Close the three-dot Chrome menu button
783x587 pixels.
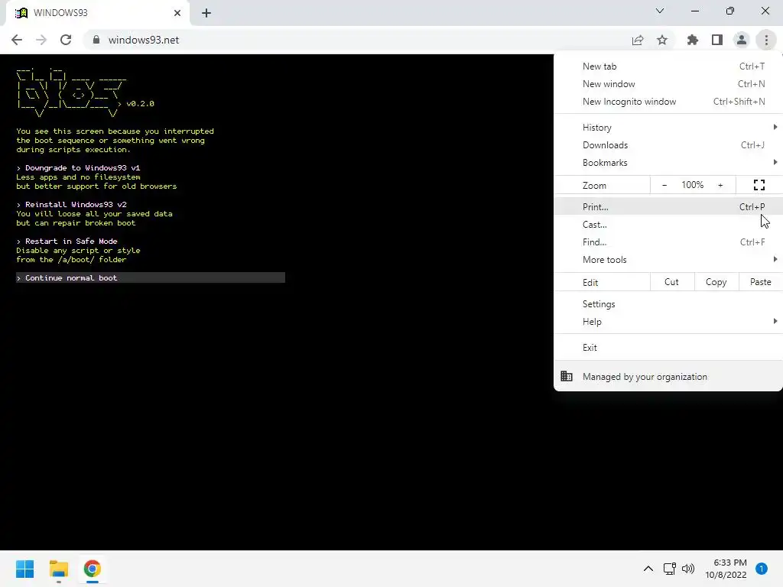point(766,40)
